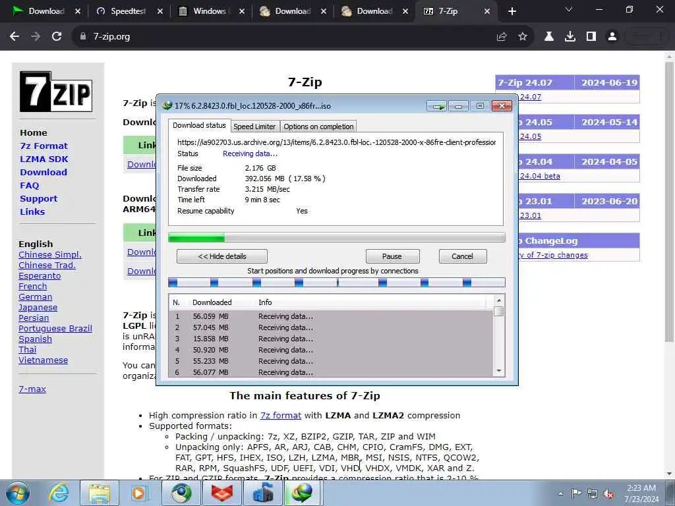Screen dimensions: 675x506
Task: Open the Download sidebar link
Action: click(x=44, y=172)
